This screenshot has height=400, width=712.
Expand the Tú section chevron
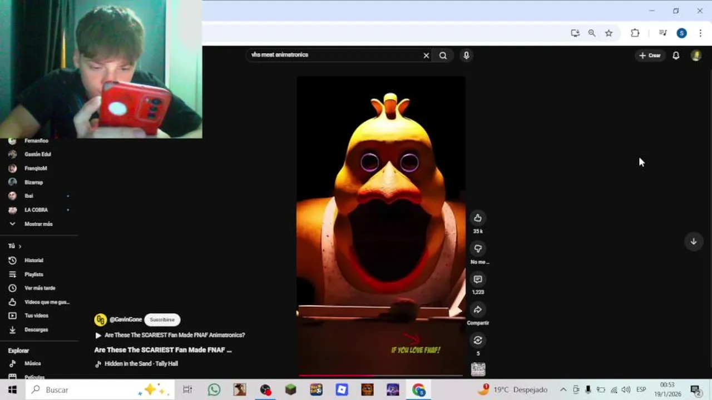[19, 246]
